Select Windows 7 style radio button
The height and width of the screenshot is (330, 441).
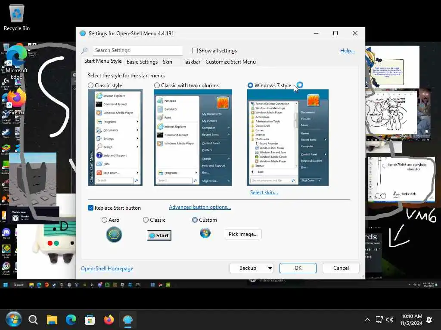click(250, 86)
